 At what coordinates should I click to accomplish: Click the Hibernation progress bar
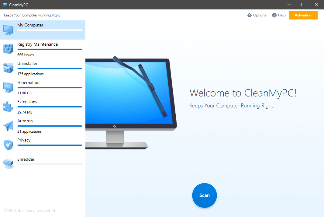(50, 88)
